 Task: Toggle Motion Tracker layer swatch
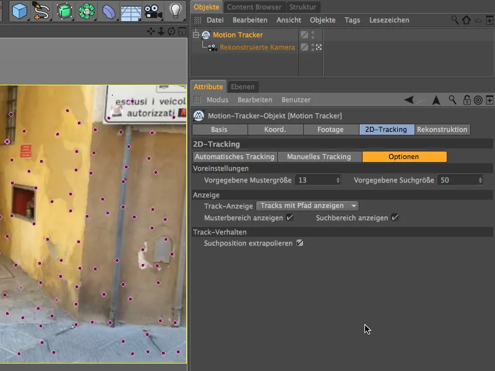[x=304, y=35]
